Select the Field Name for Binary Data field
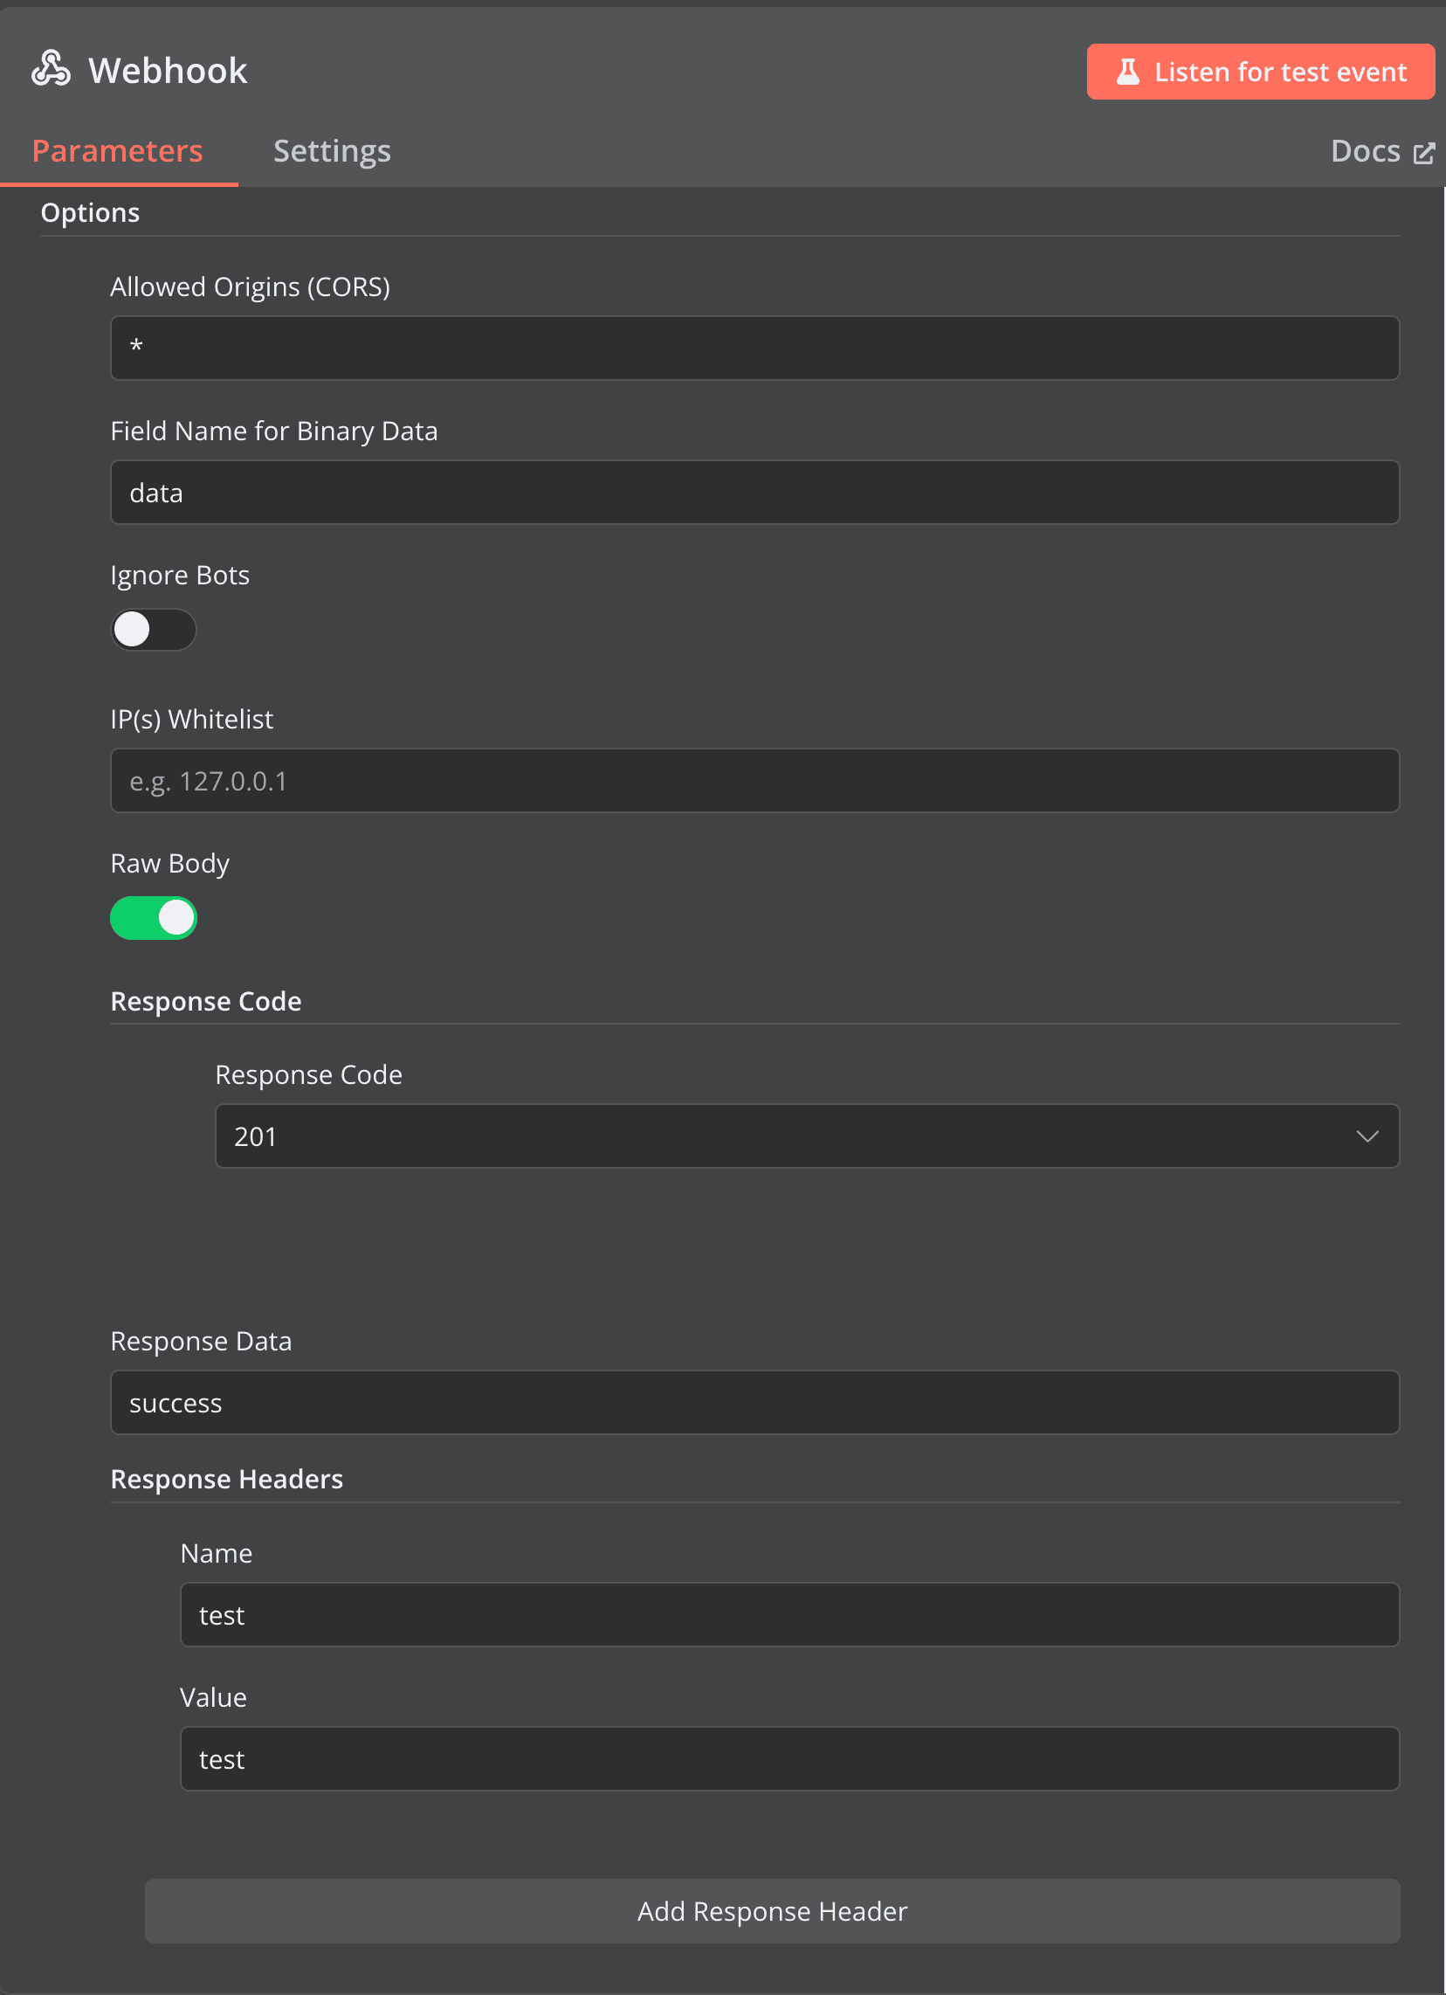Screen dimensions: 1446x1995 [754, 493]
